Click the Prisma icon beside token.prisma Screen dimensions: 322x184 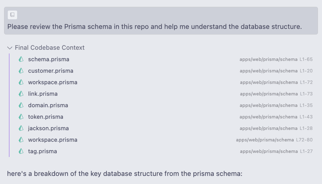(x=21, y=117)
